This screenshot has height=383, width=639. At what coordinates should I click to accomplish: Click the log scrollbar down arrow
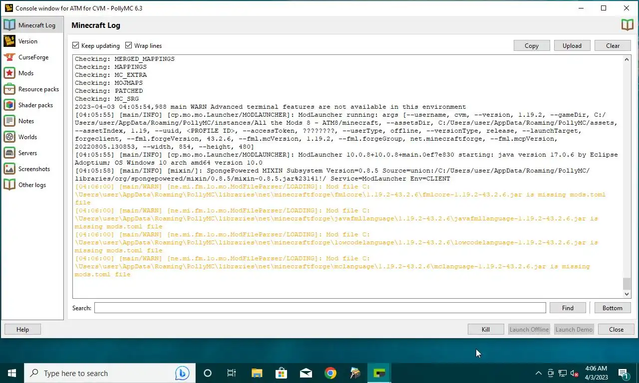tap(627, 294)
